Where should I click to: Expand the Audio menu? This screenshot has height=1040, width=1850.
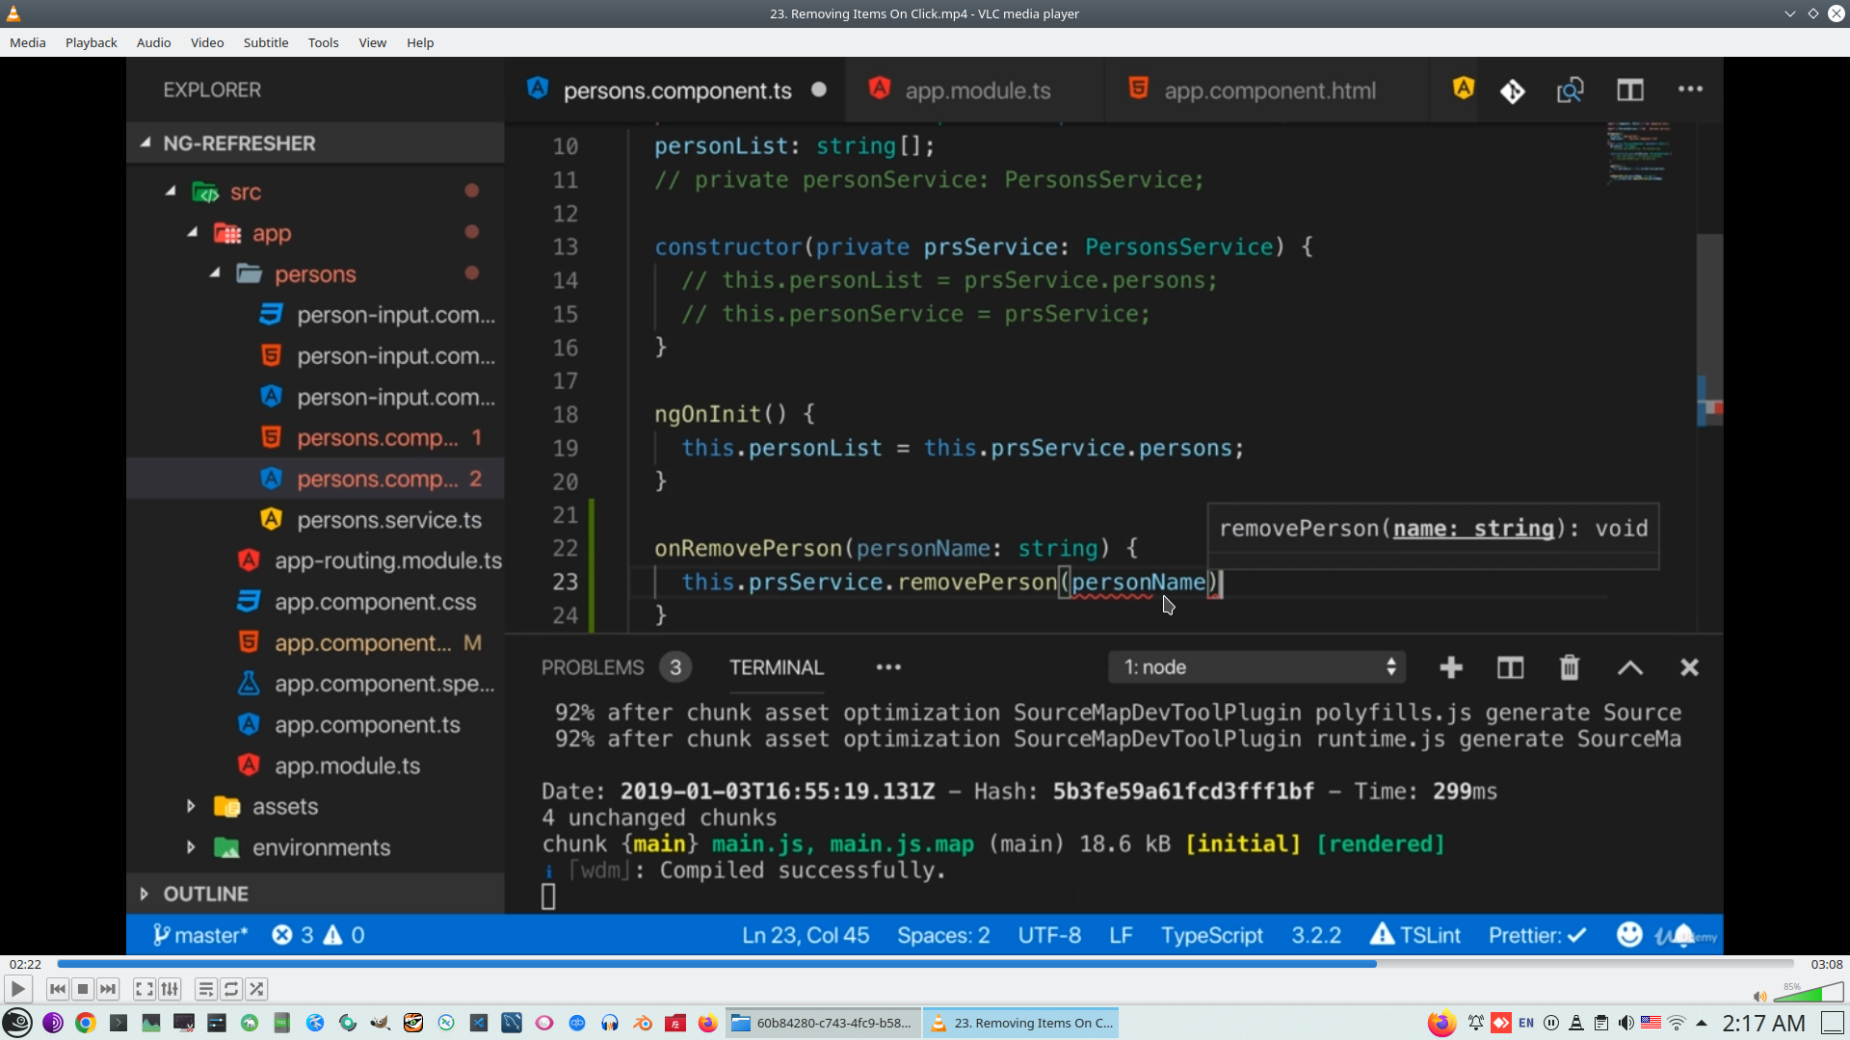[x=153, y=42]
